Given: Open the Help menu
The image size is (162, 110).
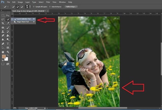Looking at the screenshot, I should coord(70,2).
